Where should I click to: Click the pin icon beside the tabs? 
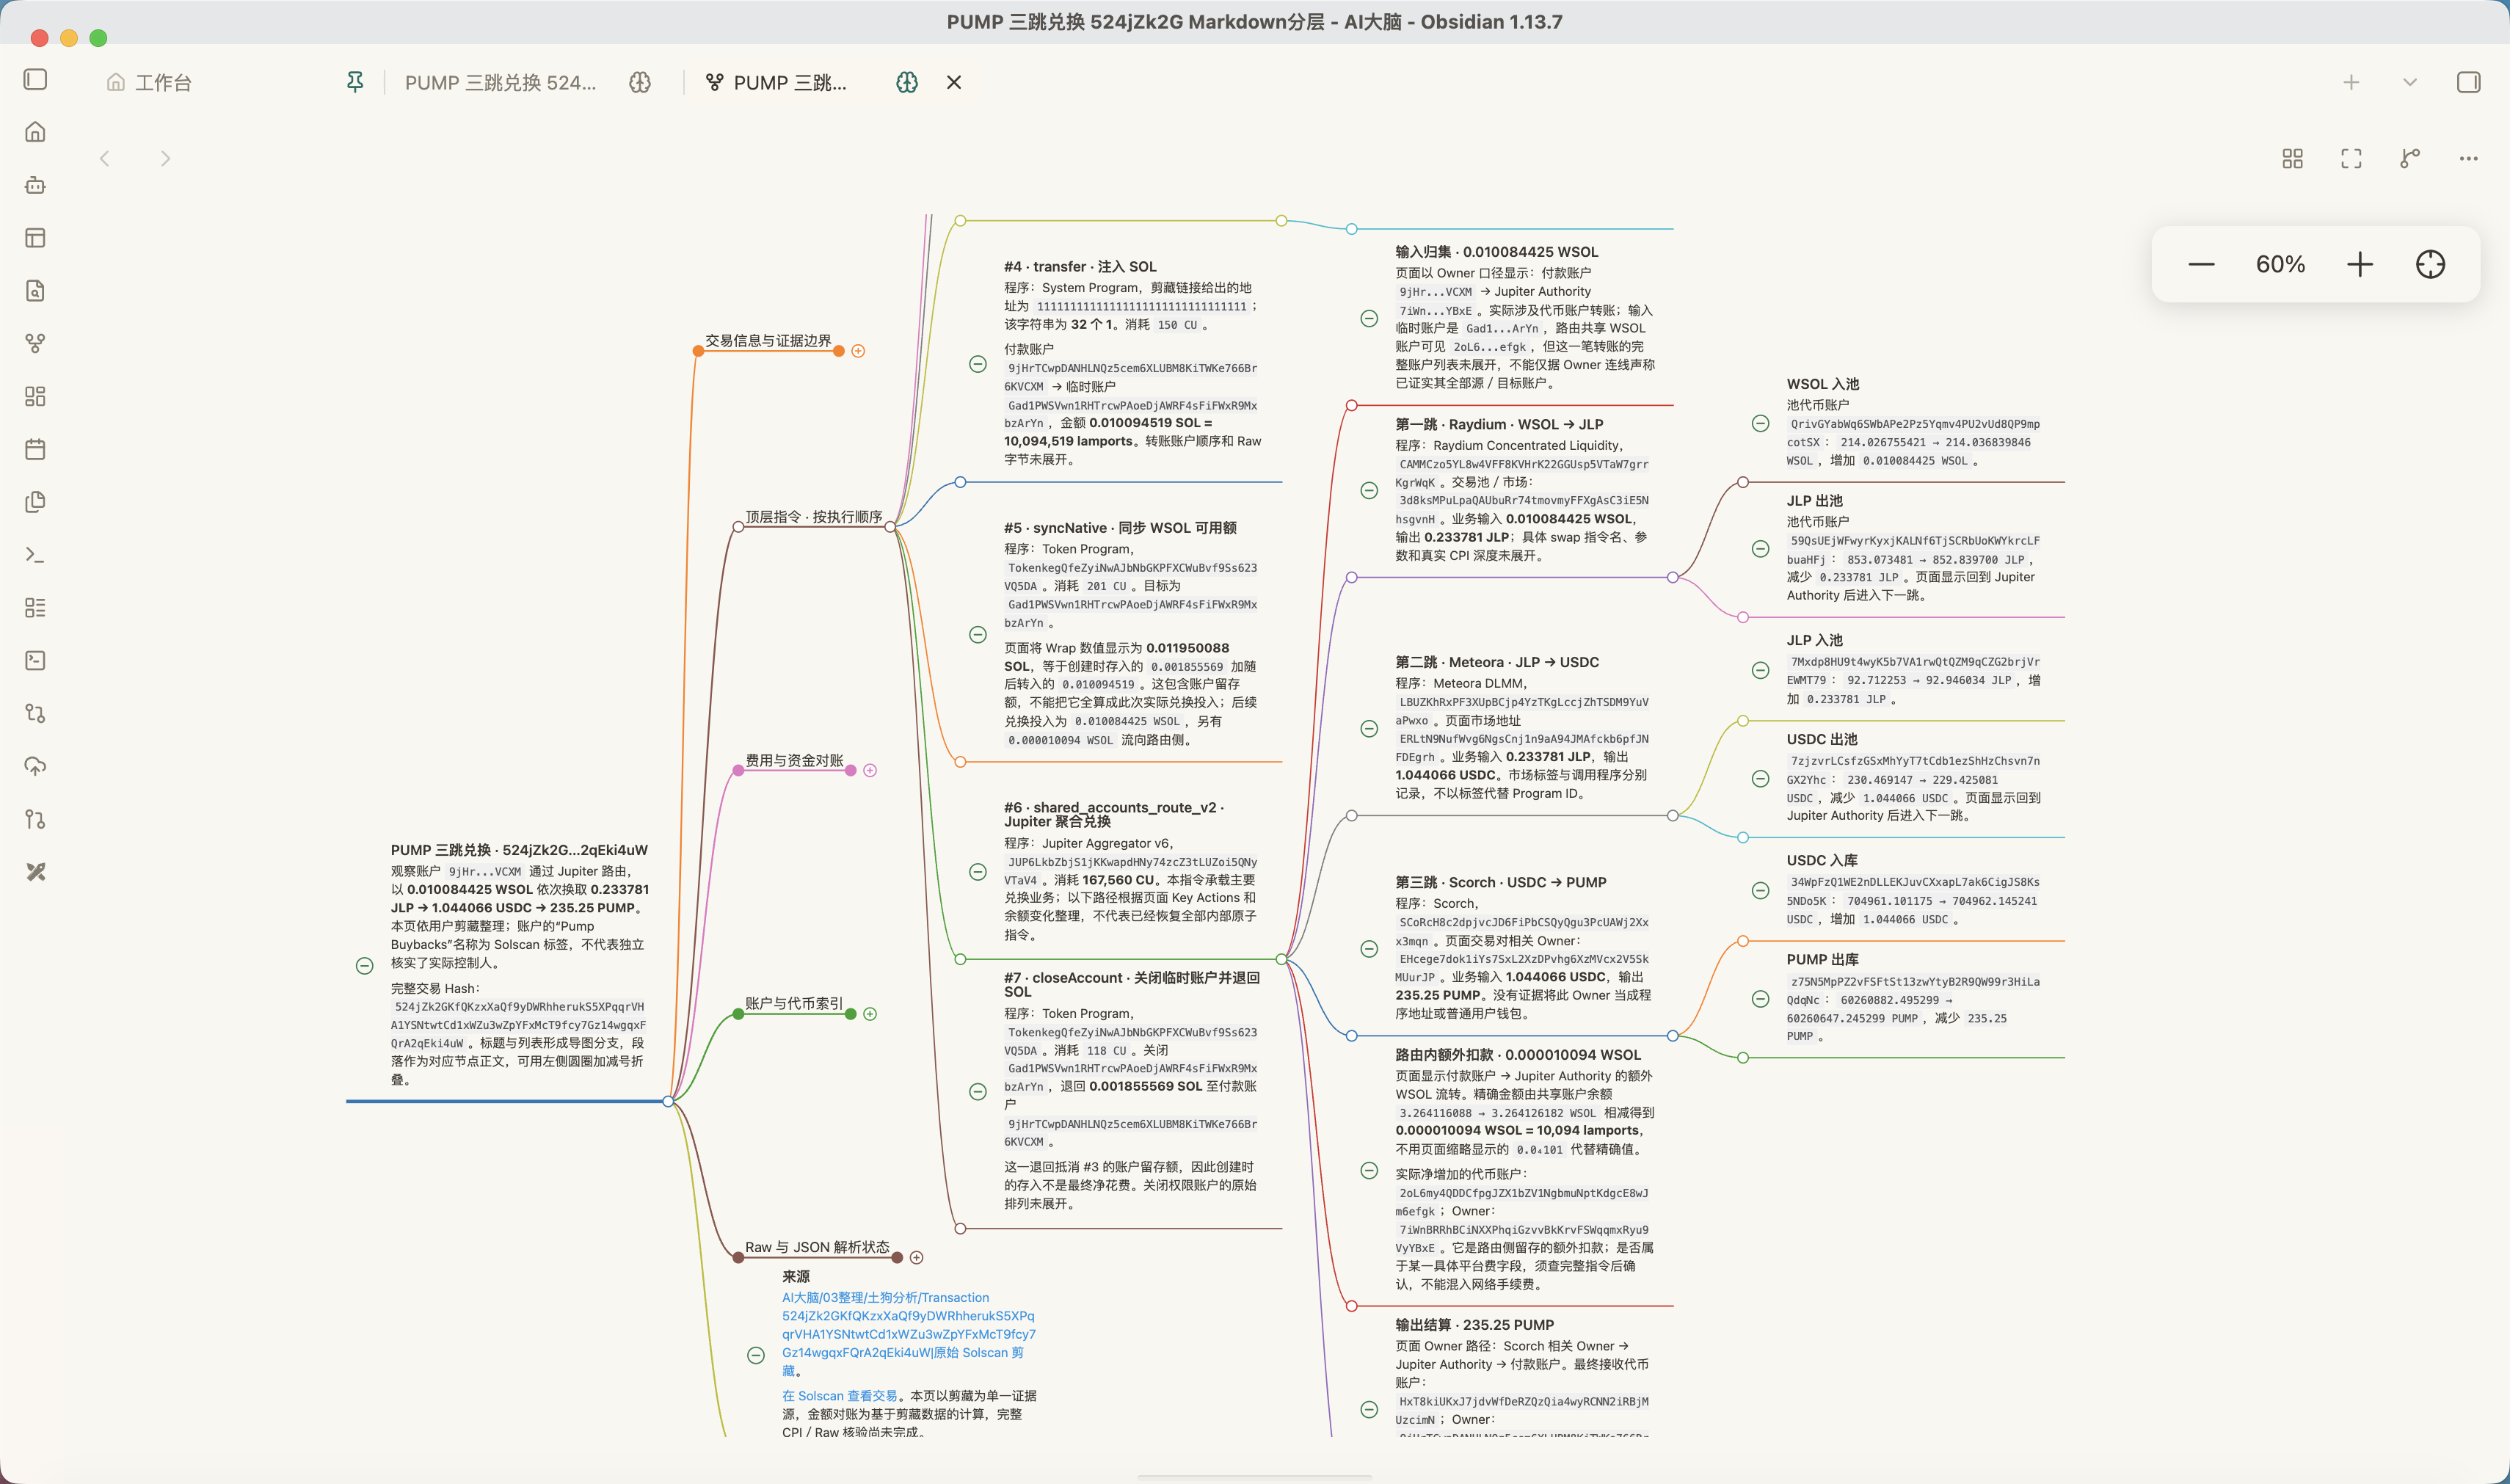(x=355, y=82)
